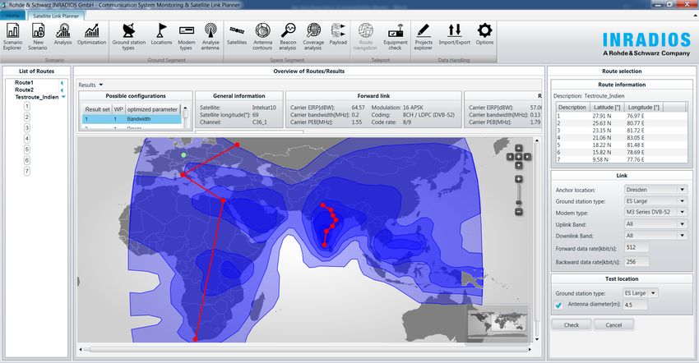
Task: Pan the map downward
Action: [519, 165]
